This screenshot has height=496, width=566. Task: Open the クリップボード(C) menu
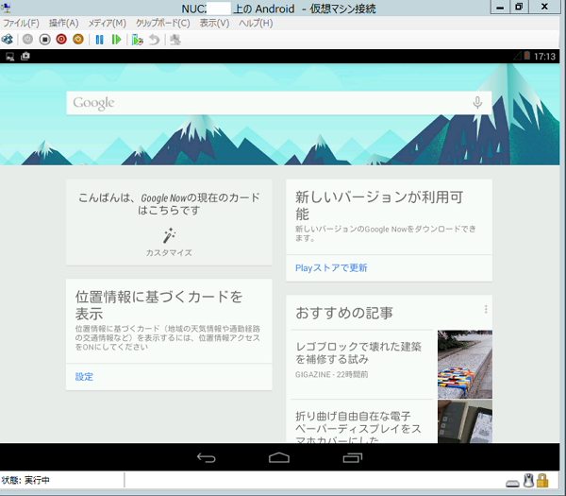coord(163,23)
